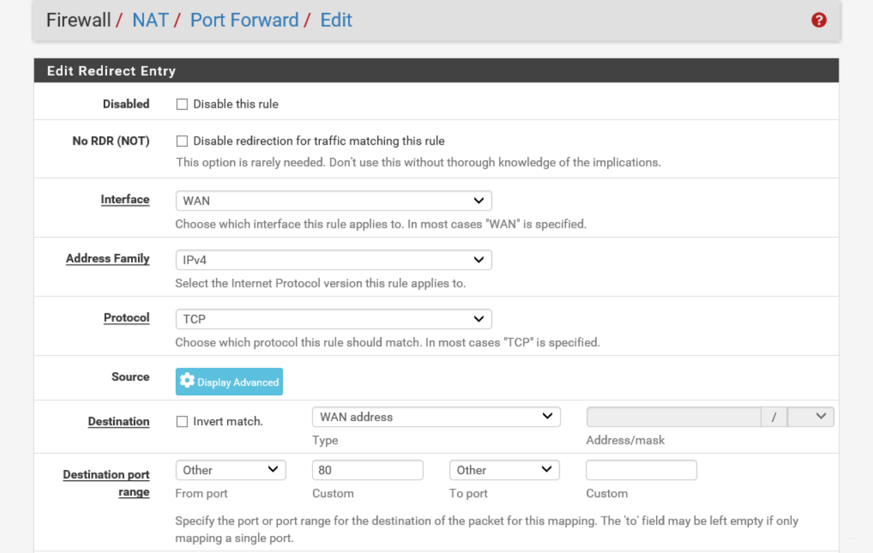The height and width of the screenshot is (553, 873).
Task: Click the Edit breadcrumb link
Action: tap(336, 20)
